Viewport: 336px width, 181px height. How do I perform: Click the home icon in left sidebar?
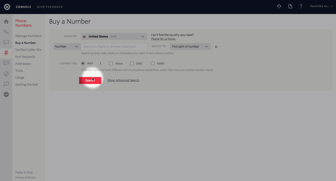point(6,22)
